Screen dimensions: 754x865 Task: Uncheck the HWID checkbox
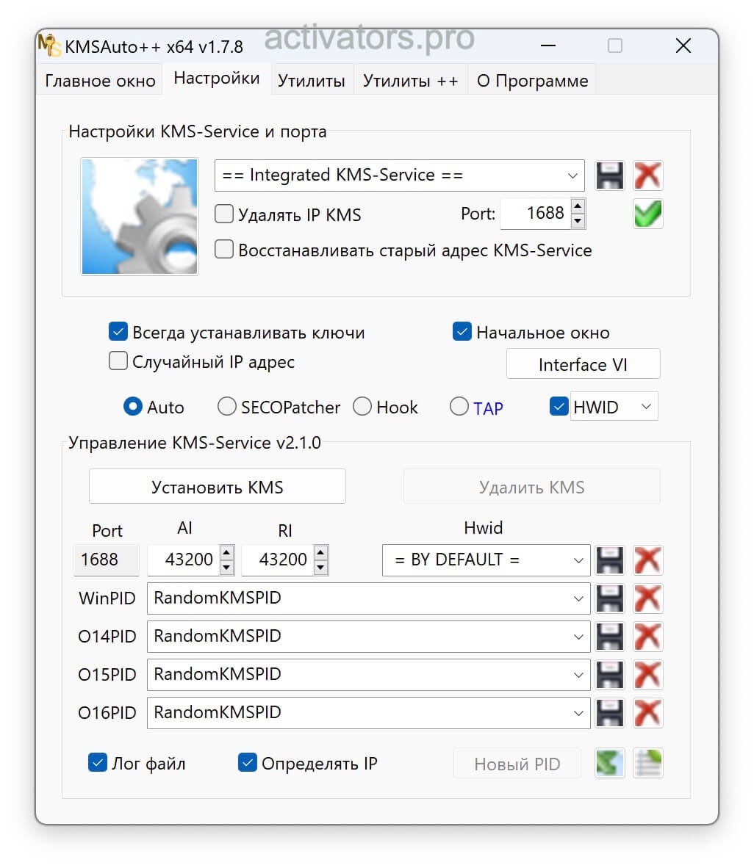(559, 407)
